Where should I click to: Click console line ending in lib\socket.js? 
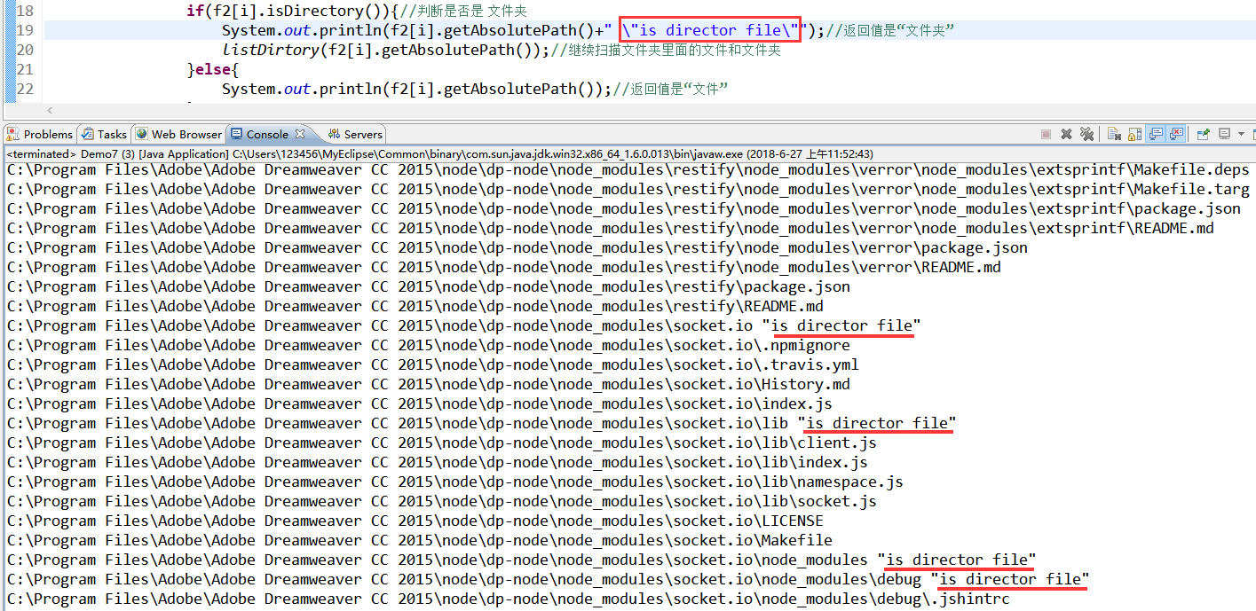coord(441,501)
